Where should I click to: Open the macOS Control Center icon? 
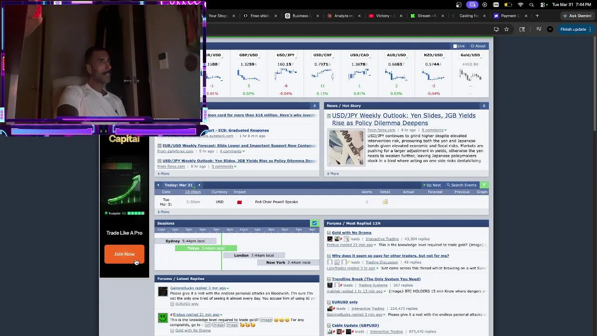pyautogui.click(x=542, y=5)
